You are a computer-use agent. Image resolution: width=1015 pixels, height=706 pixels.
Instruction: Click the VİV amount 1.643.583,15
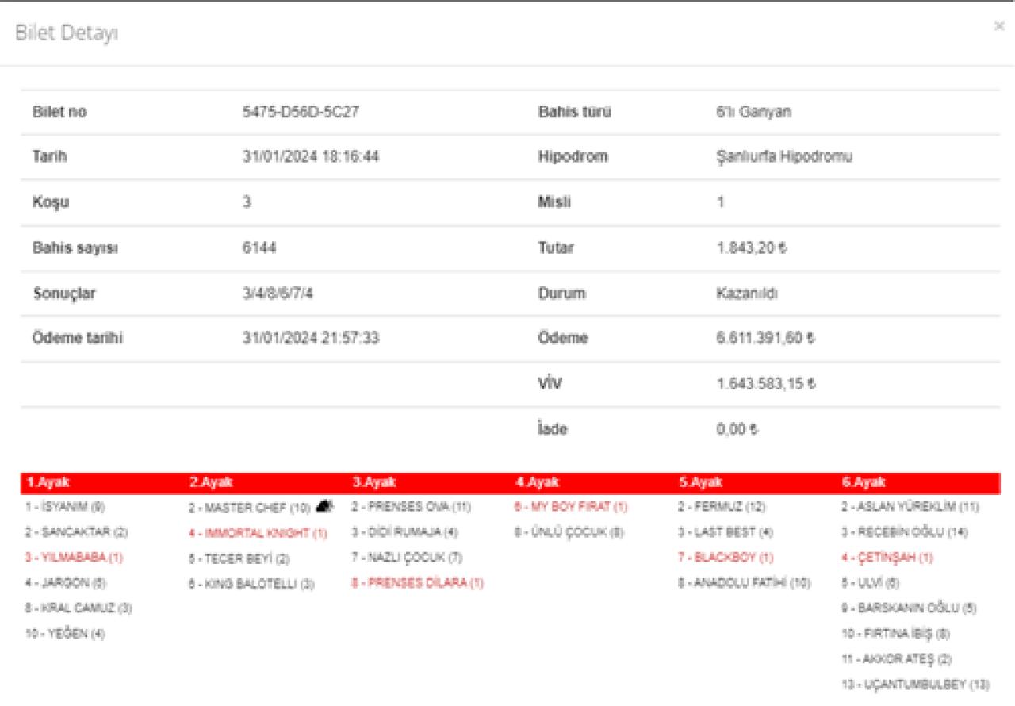pos(765,384)
